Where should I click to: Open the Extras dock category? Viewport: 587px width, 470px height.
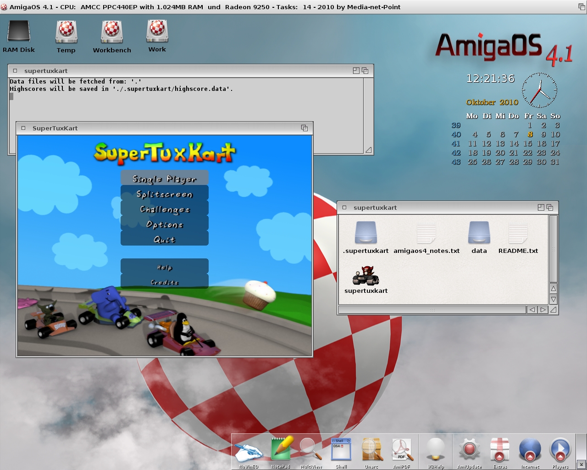click(500, 453)
